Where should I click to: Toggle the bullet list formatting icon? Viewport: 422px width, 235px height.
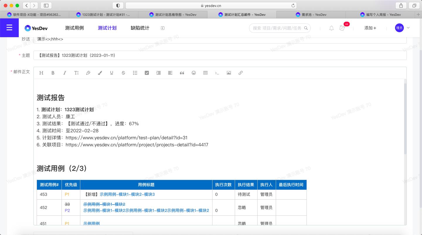point(135,73)
